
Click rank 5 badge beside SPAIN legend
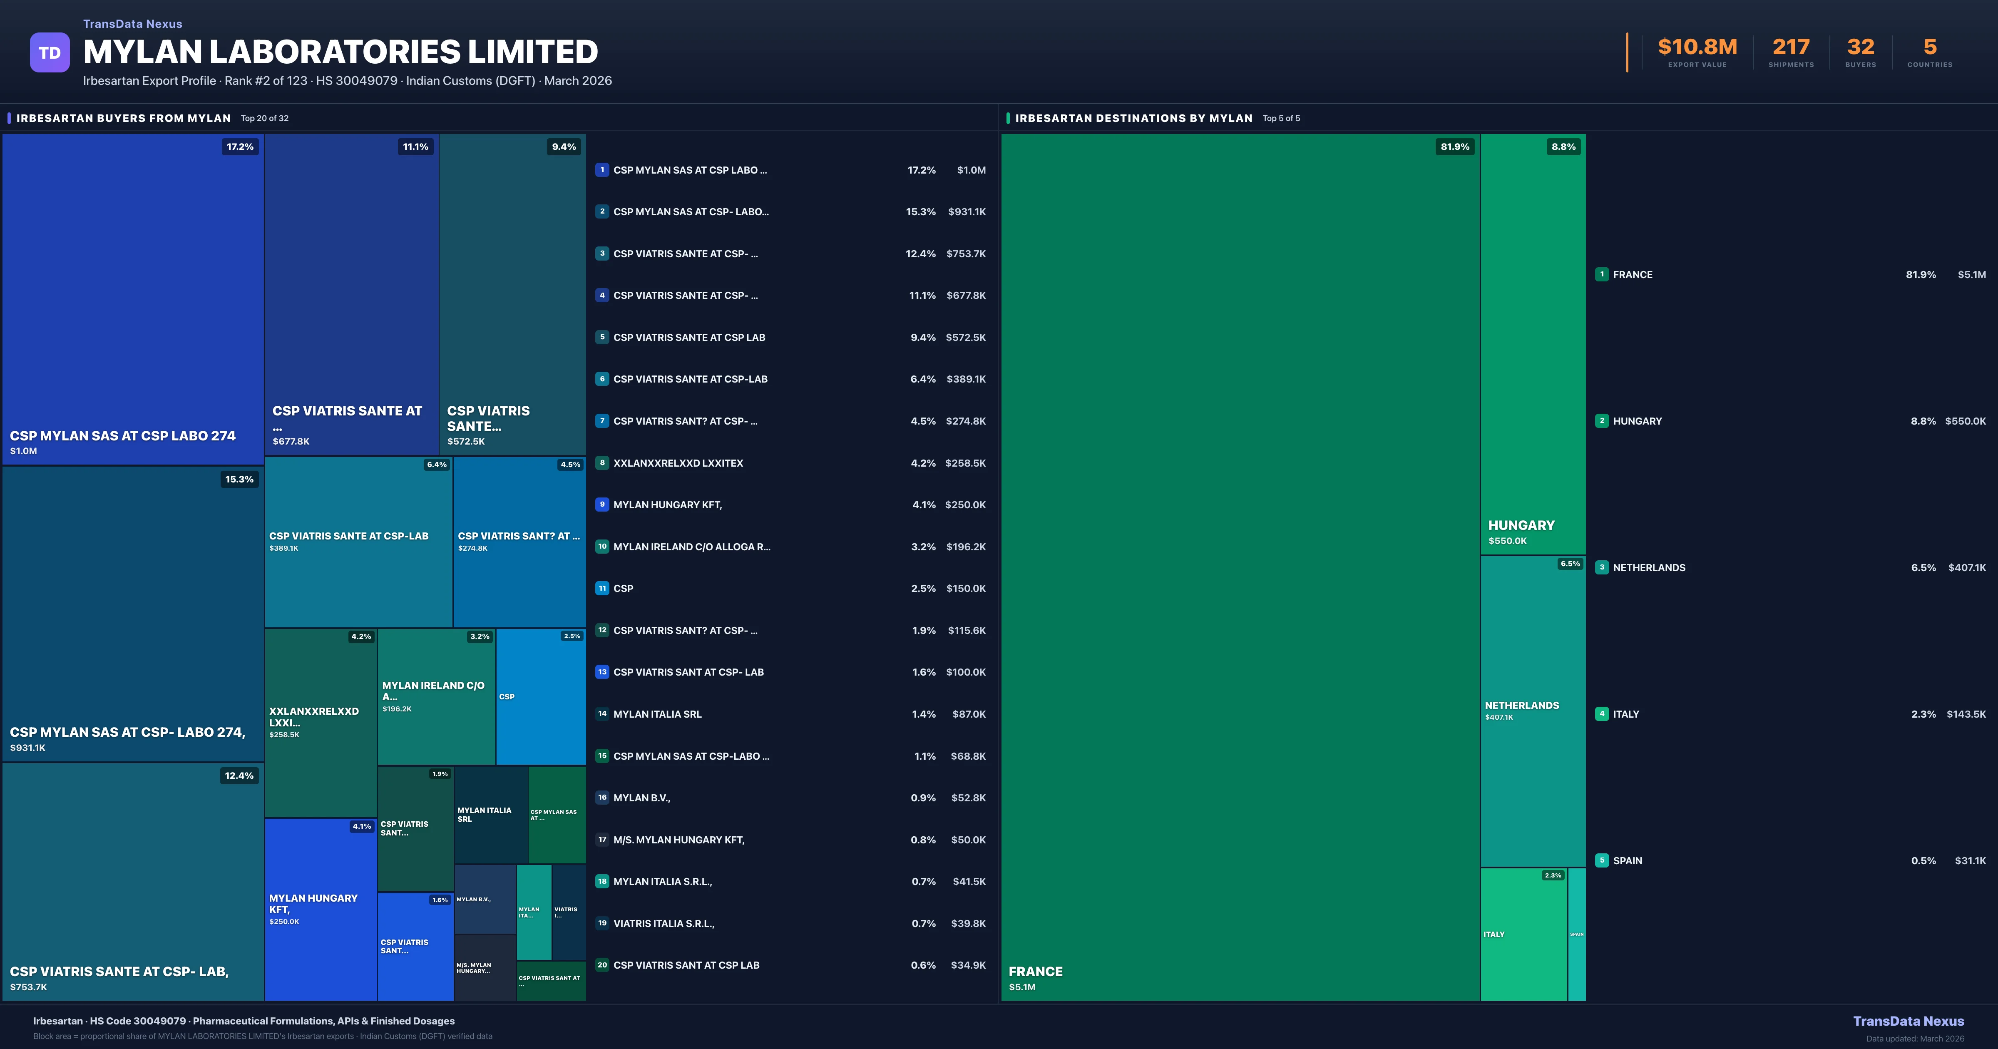coord(1602,860)
